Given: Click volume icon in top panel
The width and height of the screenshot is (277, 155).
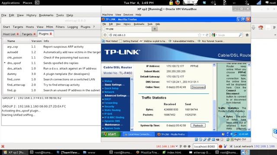Looking at the screenshot, I should click(x=213, y=3).
